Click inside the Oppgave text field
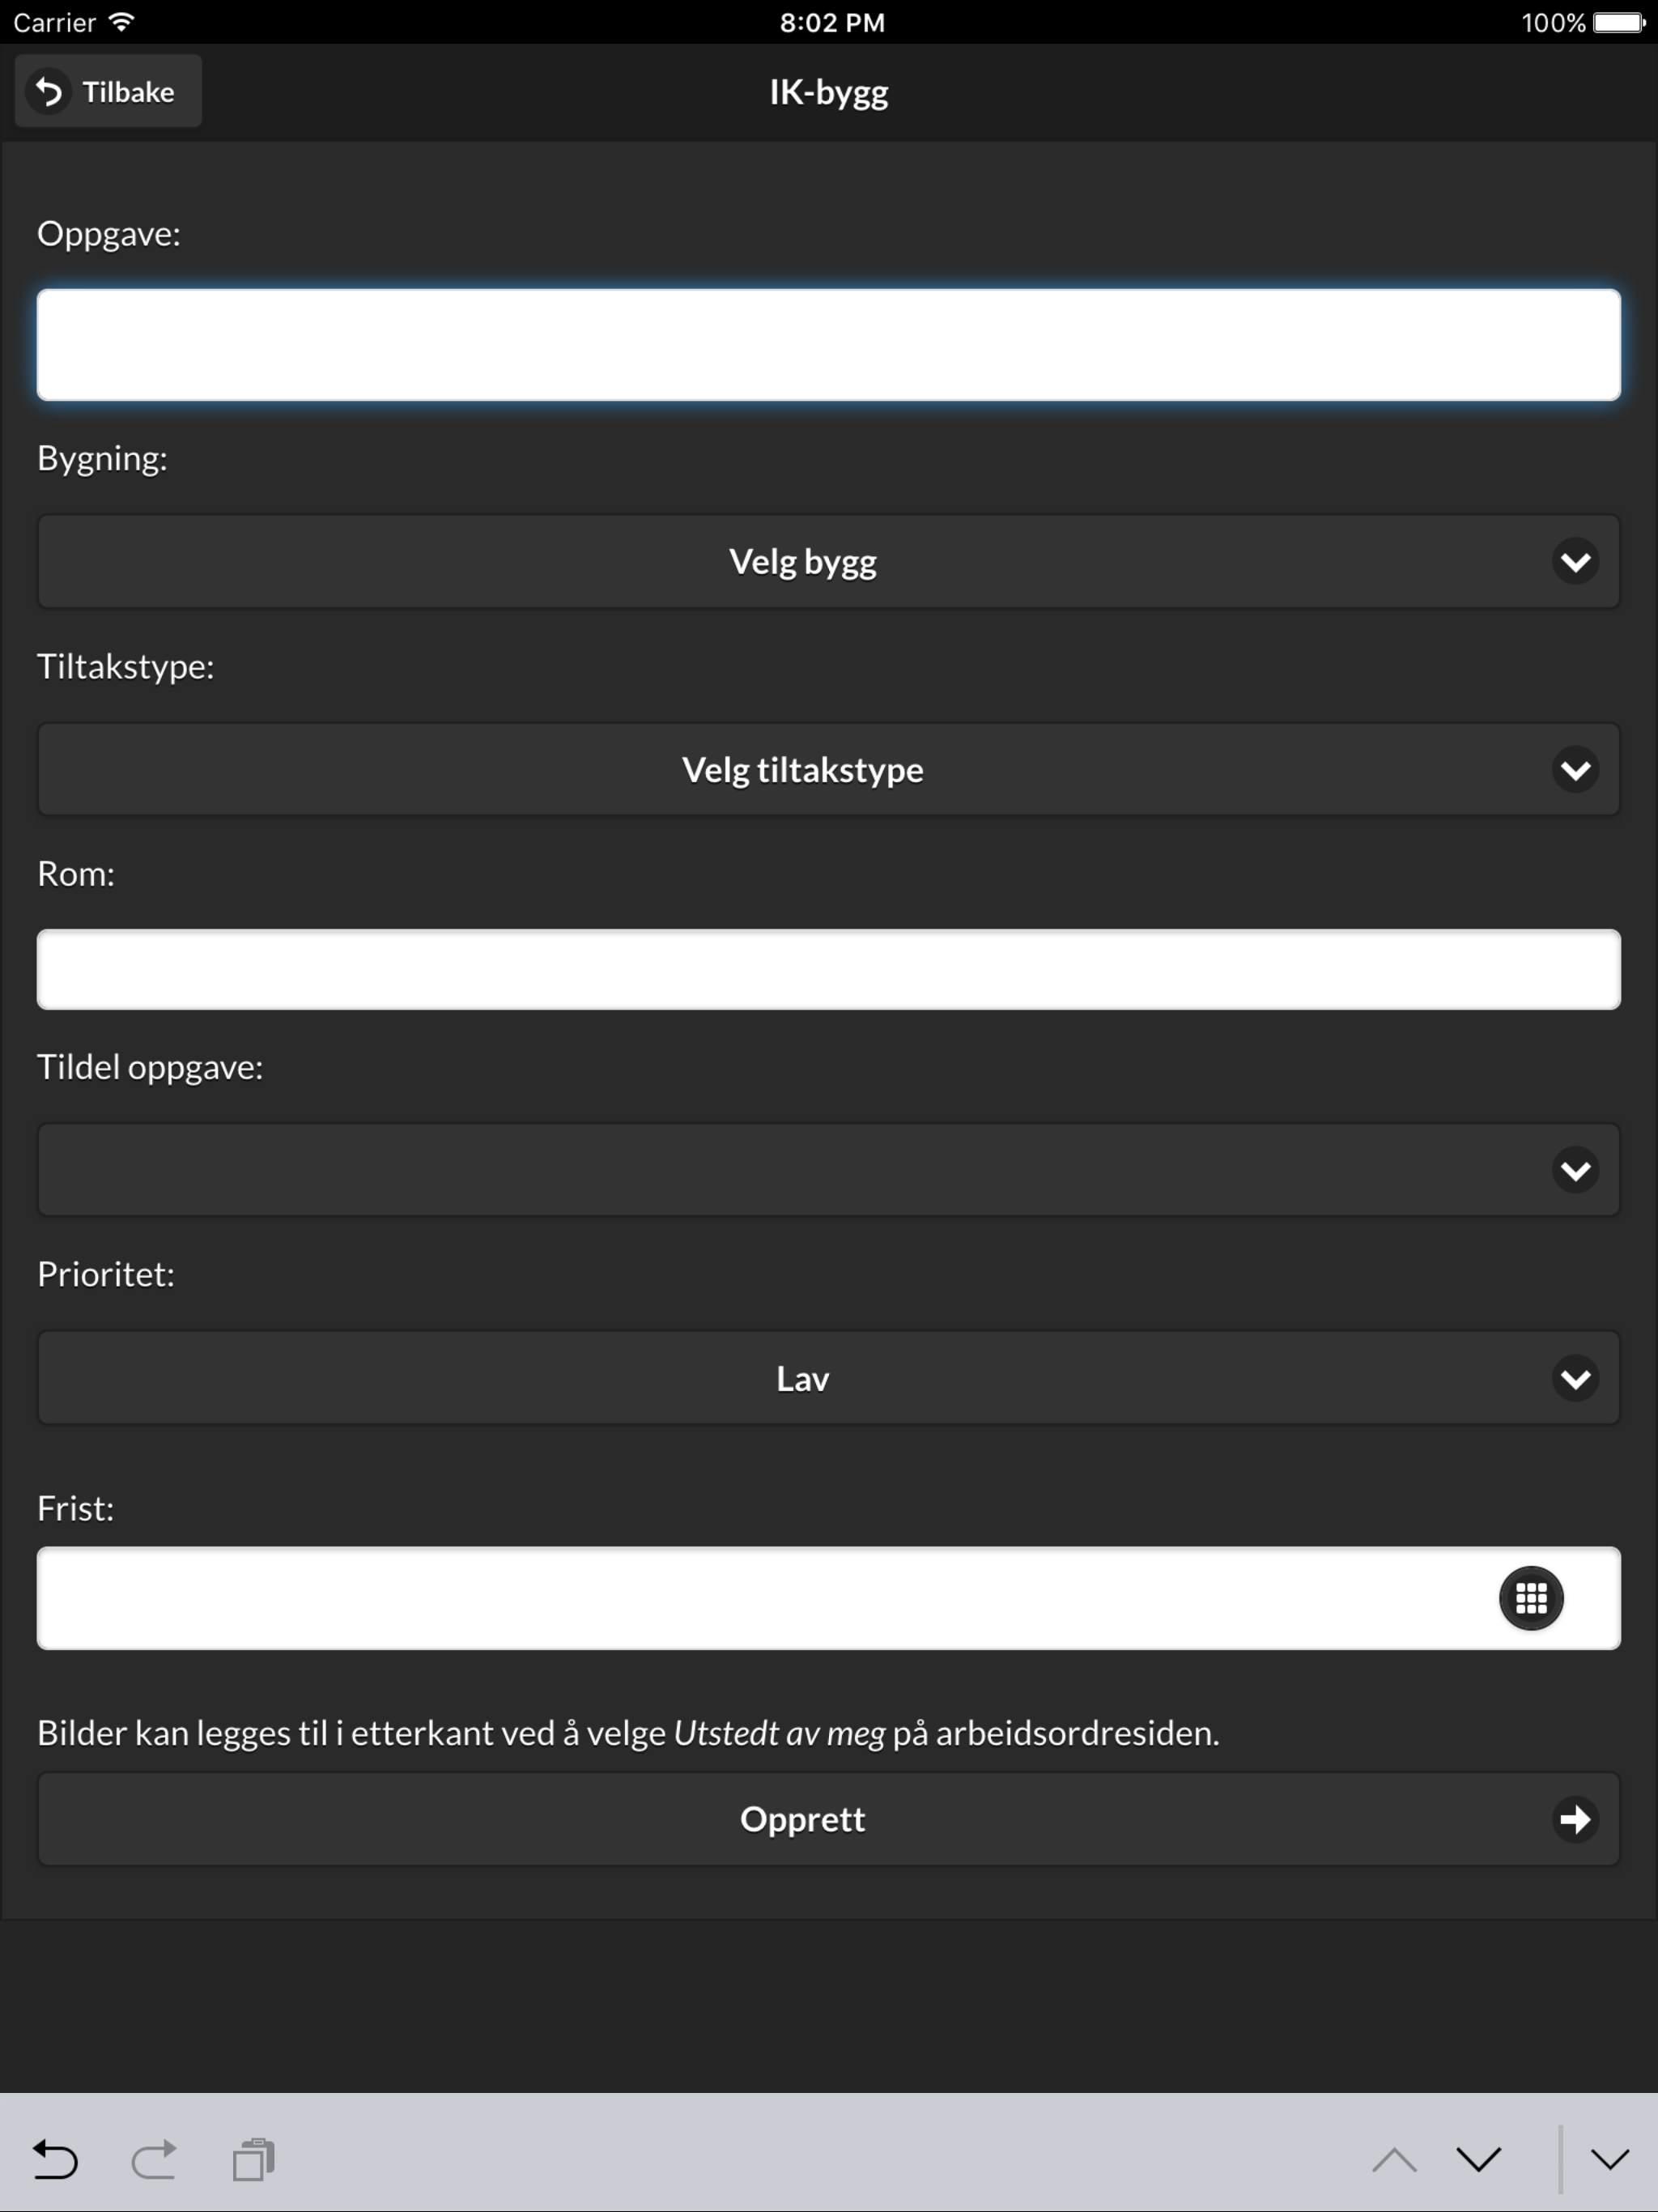 click(828, 344)
